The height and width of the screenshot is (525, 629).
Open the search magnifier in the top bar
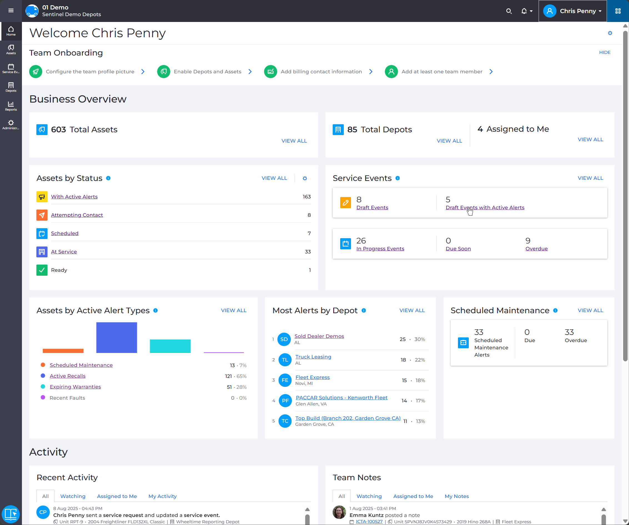pos(509,11)
